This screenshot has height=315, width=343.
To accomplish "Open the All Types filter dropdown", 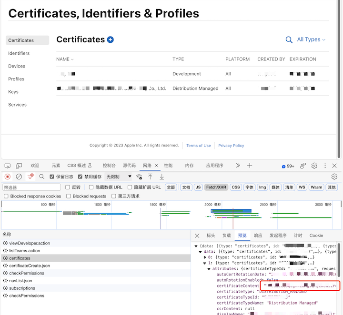I will [311, 39].
